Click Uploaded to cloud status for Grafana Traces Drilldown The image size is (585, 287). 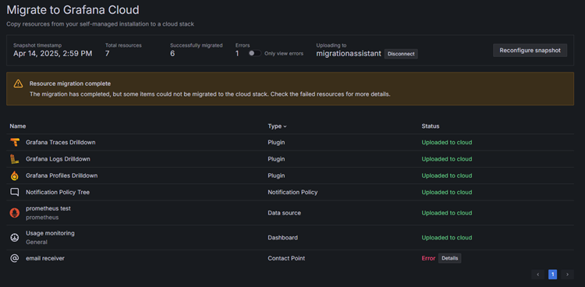[447, 142]
